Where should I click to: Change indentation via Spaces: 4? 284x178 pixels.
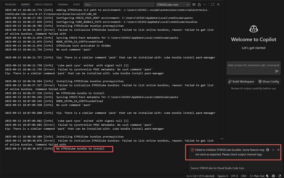(223, 176)
